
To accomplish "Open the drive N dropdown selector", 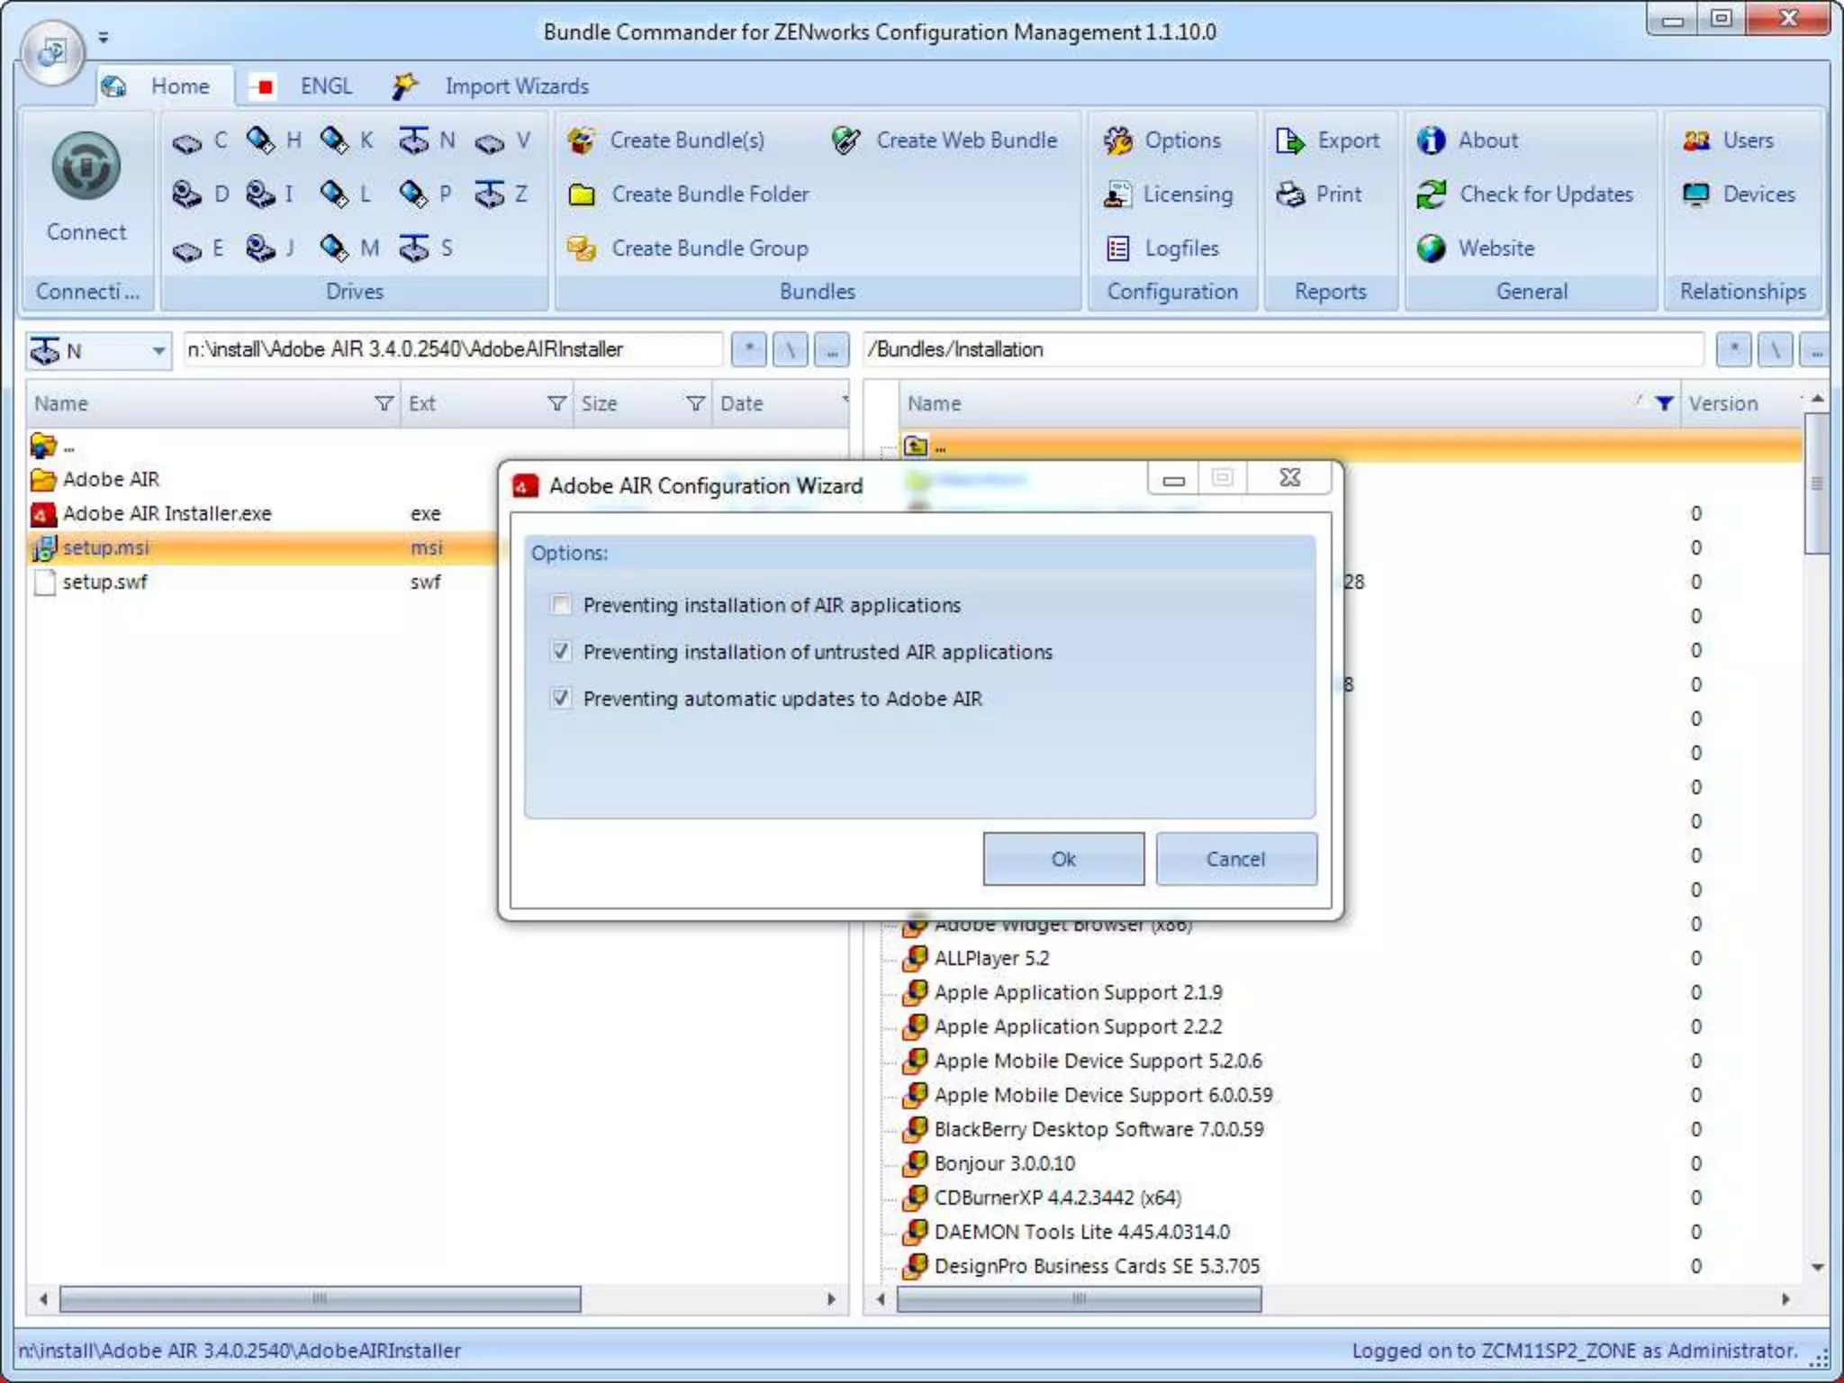I will click(158, 350).
